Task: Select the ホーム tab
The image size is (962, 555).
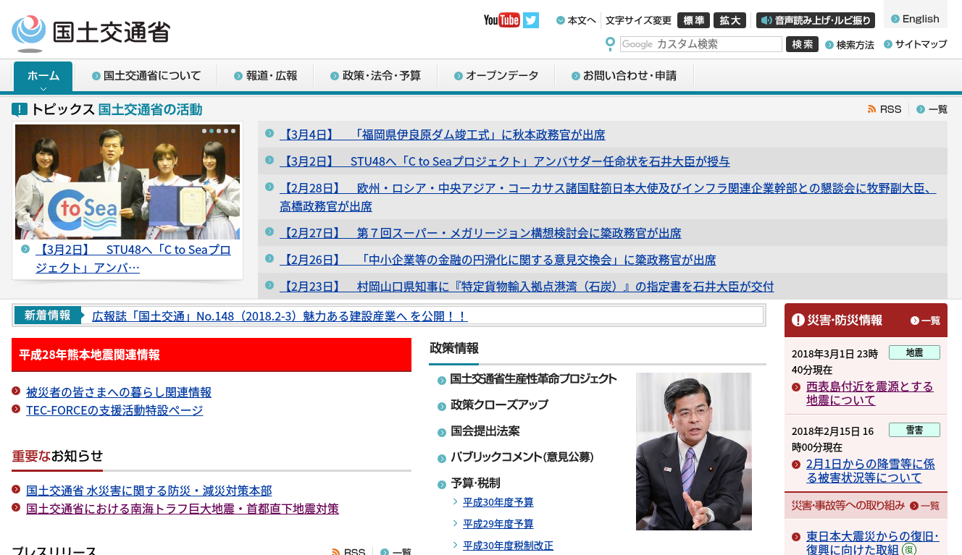Action: [43, 76]
